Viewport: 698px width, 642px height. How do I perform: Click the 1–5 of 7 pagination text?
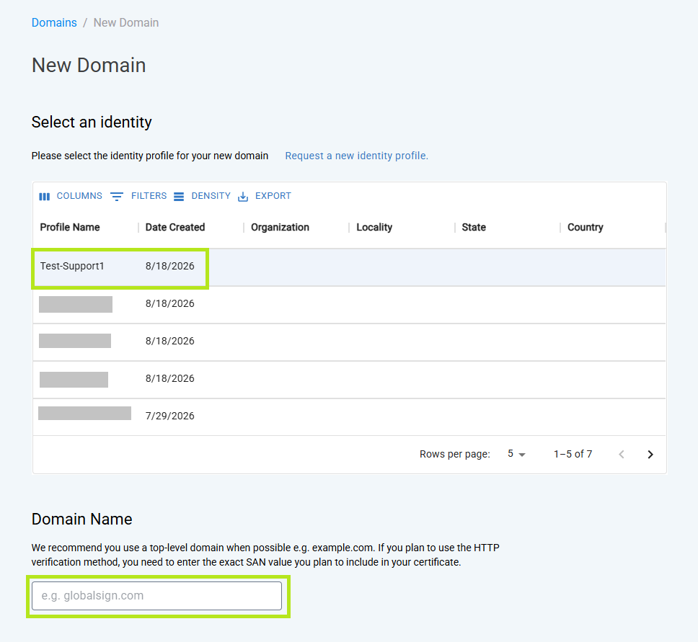tap(573, 454)
